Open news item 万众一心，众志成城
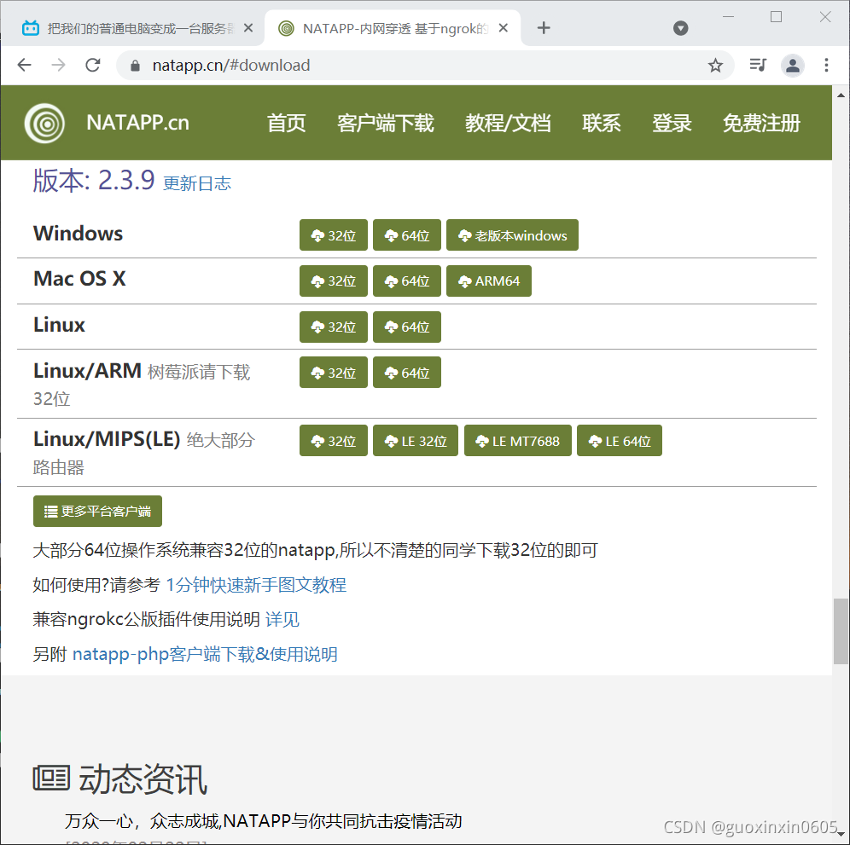The height and width of the screenshot is (845, 850). click(264, 821)
